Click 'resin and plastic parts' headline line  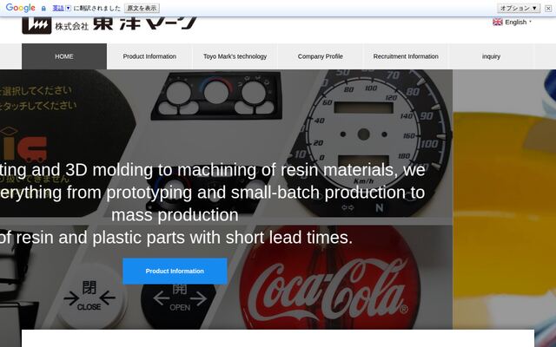click(176, 237)
